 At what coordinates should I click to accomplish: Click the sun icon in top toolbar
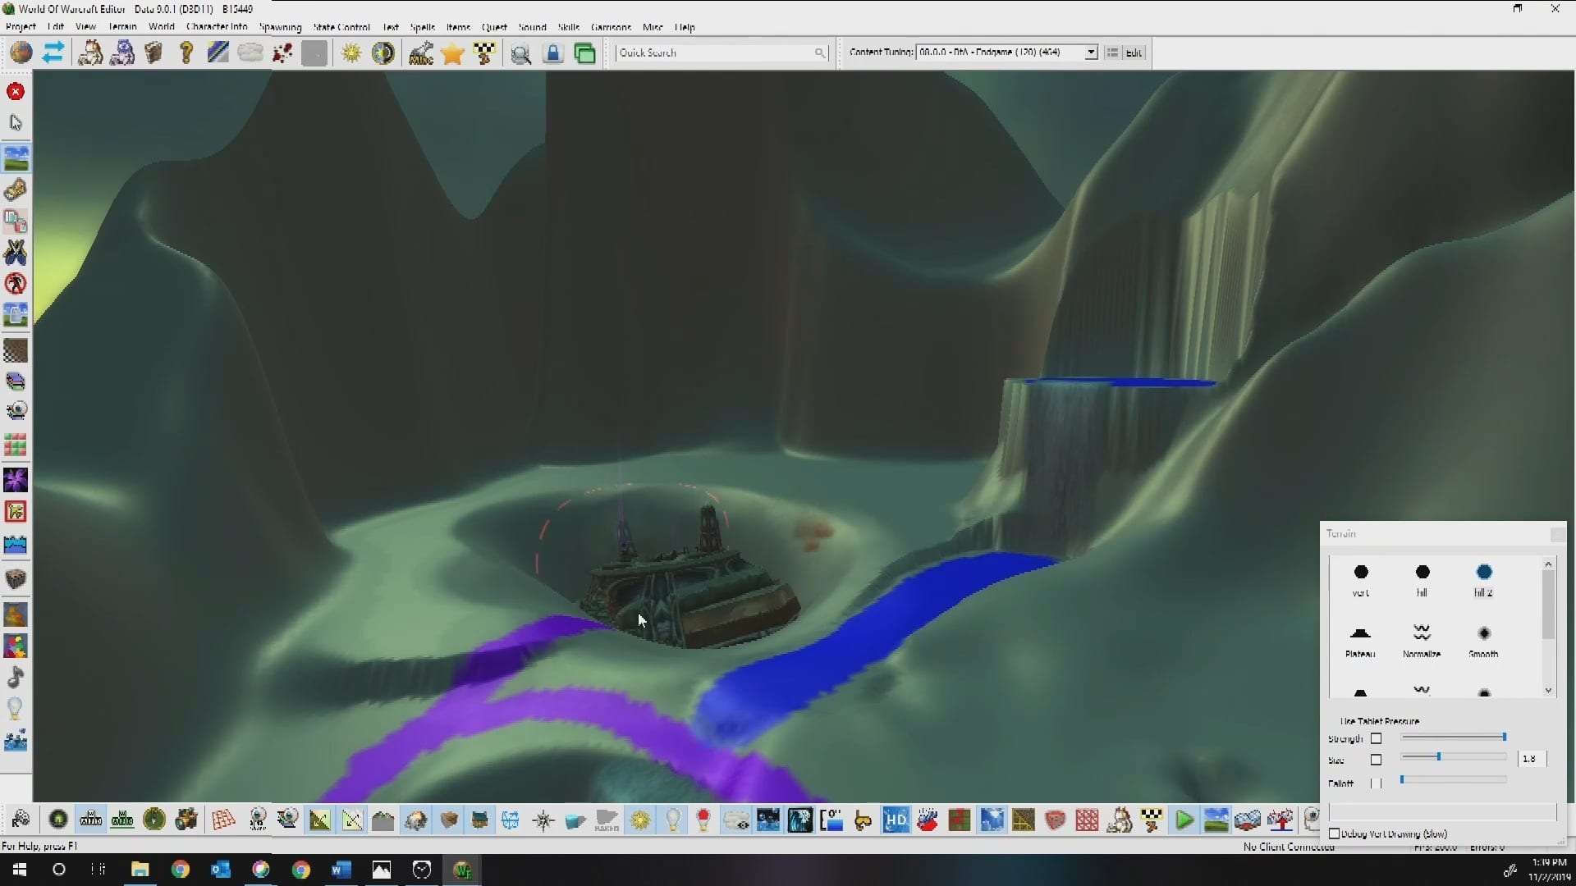(x=351, y=53)
